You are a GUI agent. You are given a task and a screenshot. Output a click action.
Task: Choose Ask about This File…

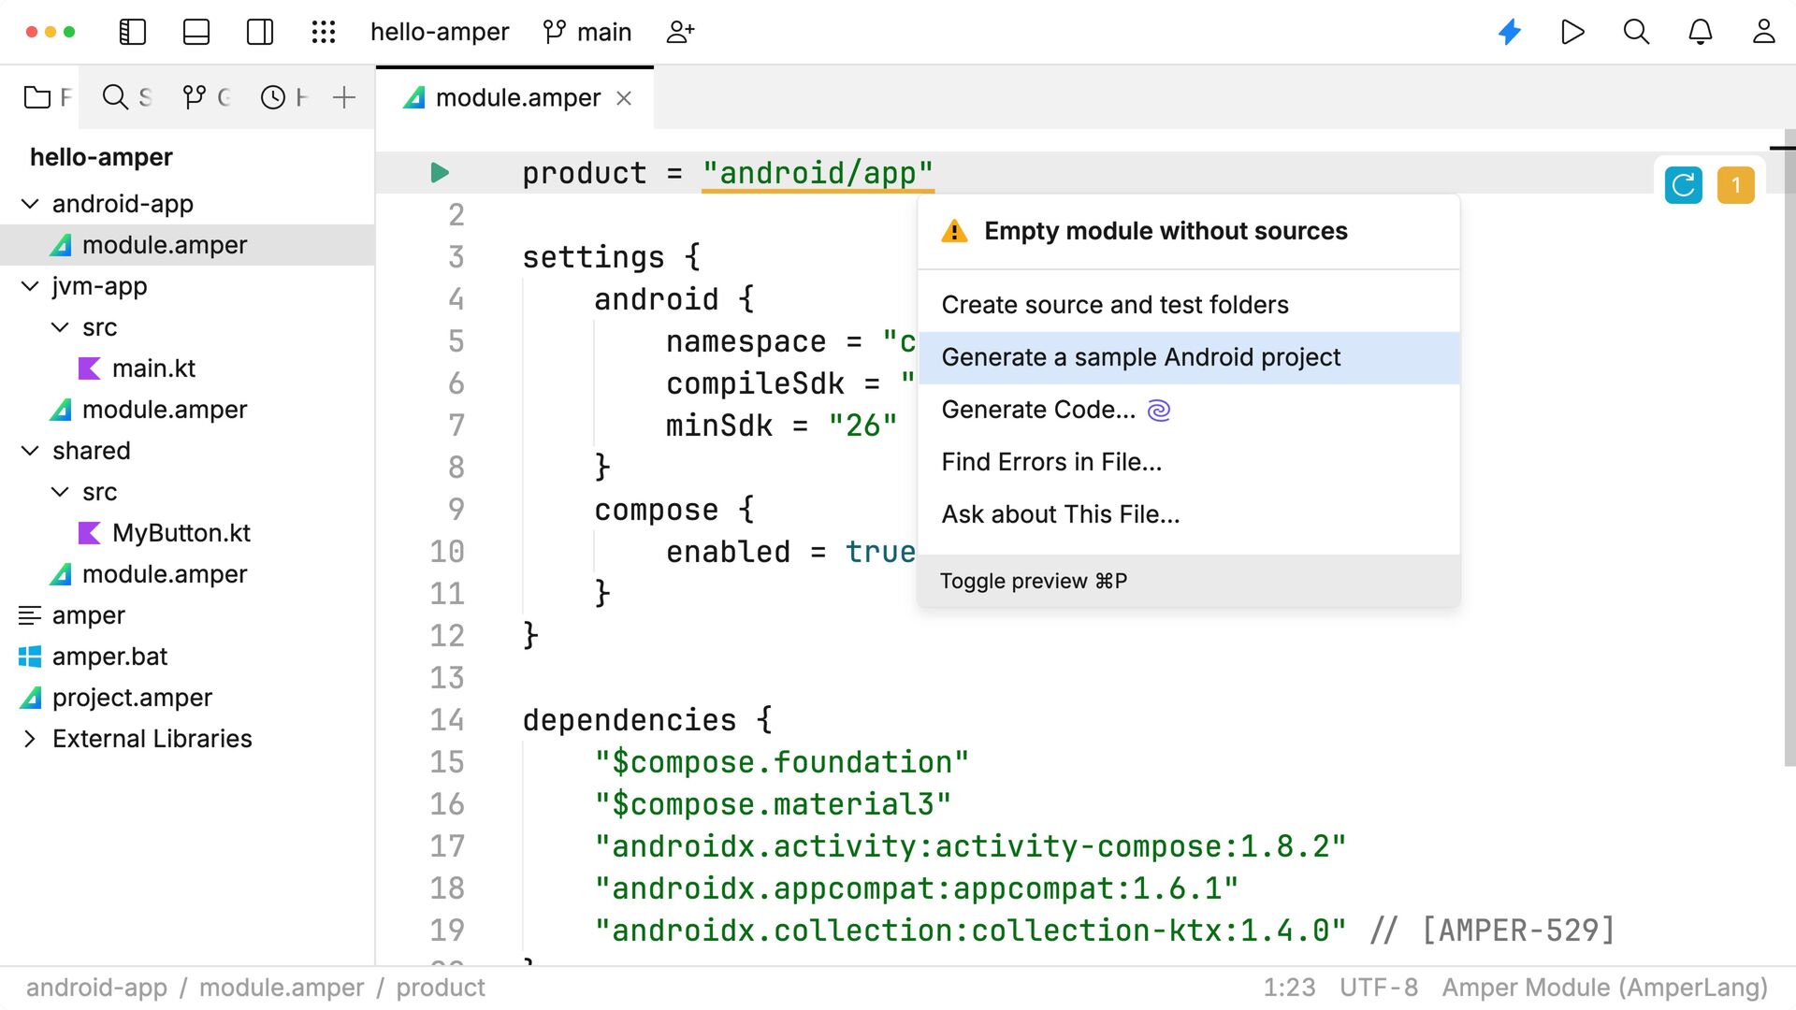tap(1189, 514)
